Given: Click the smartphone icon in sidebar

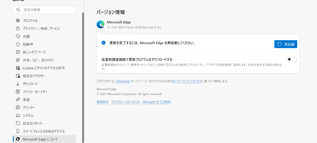Looking at the screenshot, I should coord(18,131).
